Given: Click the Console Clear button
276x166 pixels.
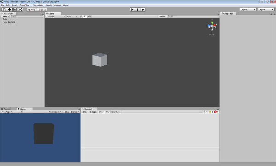Looking at the screenshot, I should (85, 112).
